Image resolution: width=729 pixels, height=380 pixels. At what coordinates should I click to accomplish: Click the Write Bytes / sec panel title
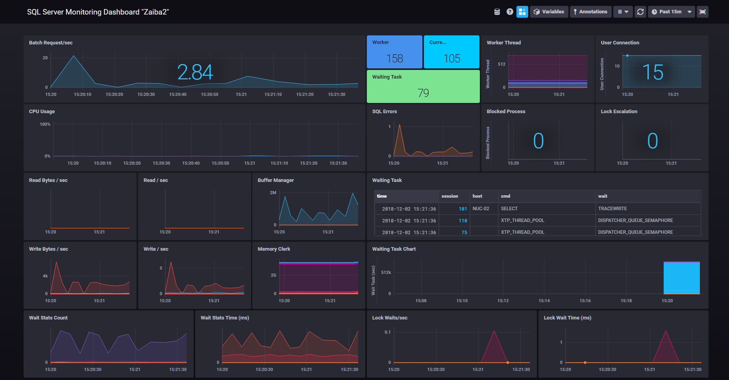[x=48, y=249]
